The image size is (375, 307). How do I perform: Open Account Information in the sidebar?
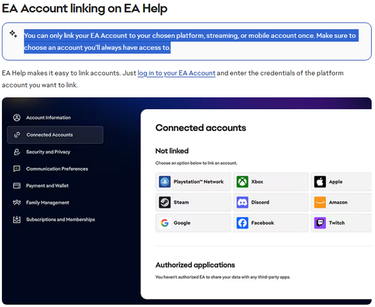[47, 117]
